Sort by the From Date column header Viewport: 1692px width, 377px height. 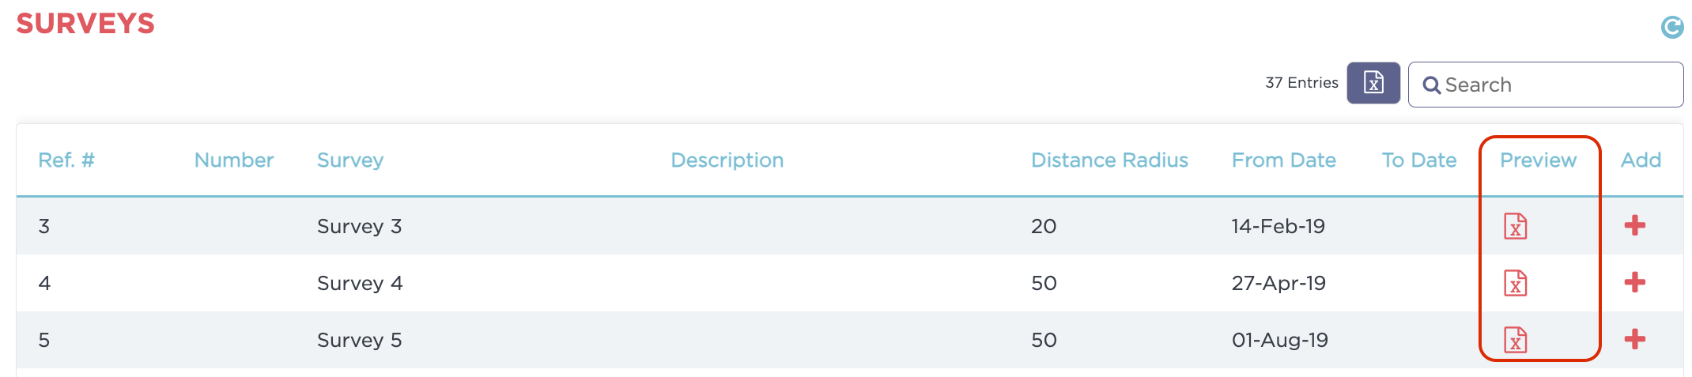[1283, 160]
